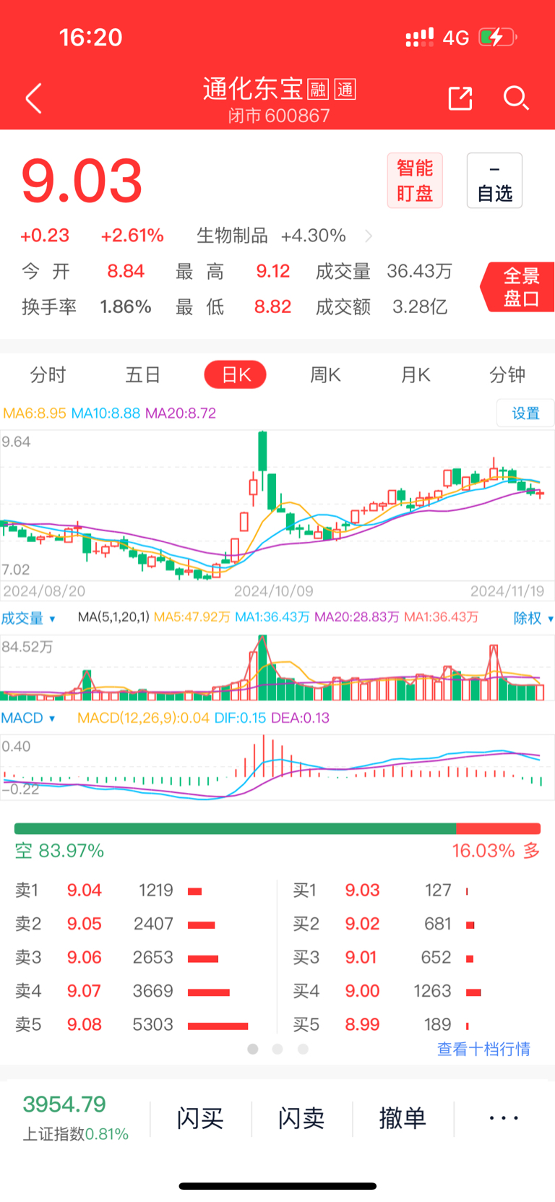The height and width of the screenshot is (1202, 555).
Task: Tap 上证指数 3954.79 index ticker
Action: 75,1118
